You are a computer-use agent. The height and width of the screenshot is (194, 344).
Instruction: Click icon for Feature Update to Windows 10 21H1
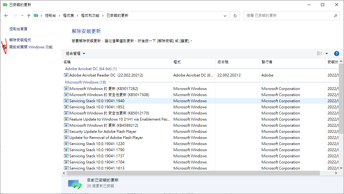(x=66, y=119)
